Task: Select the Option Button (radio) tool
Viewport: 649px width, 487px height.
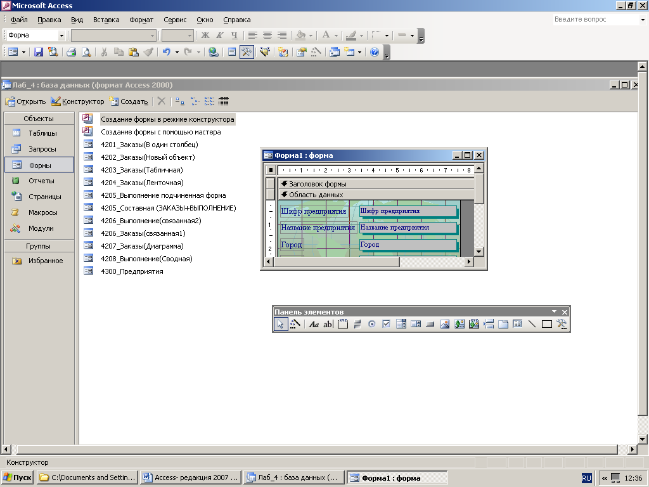Action: [x=371, y=324]
